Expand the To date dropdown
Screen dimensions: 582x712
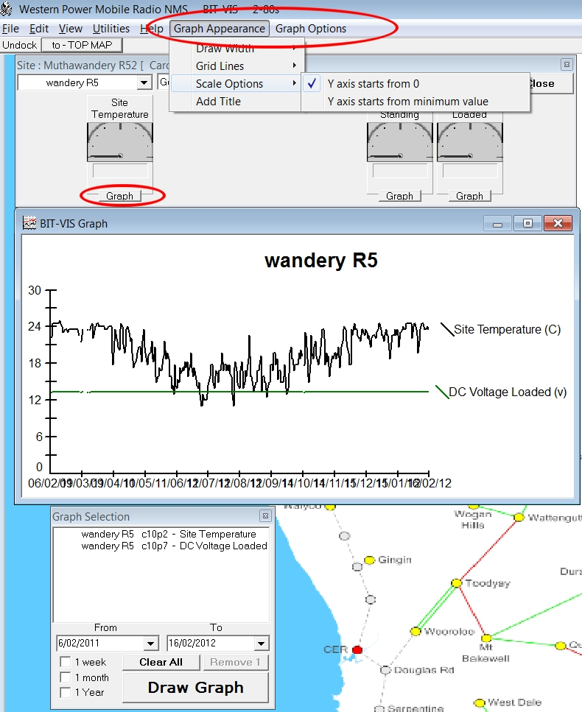(262, 644)
